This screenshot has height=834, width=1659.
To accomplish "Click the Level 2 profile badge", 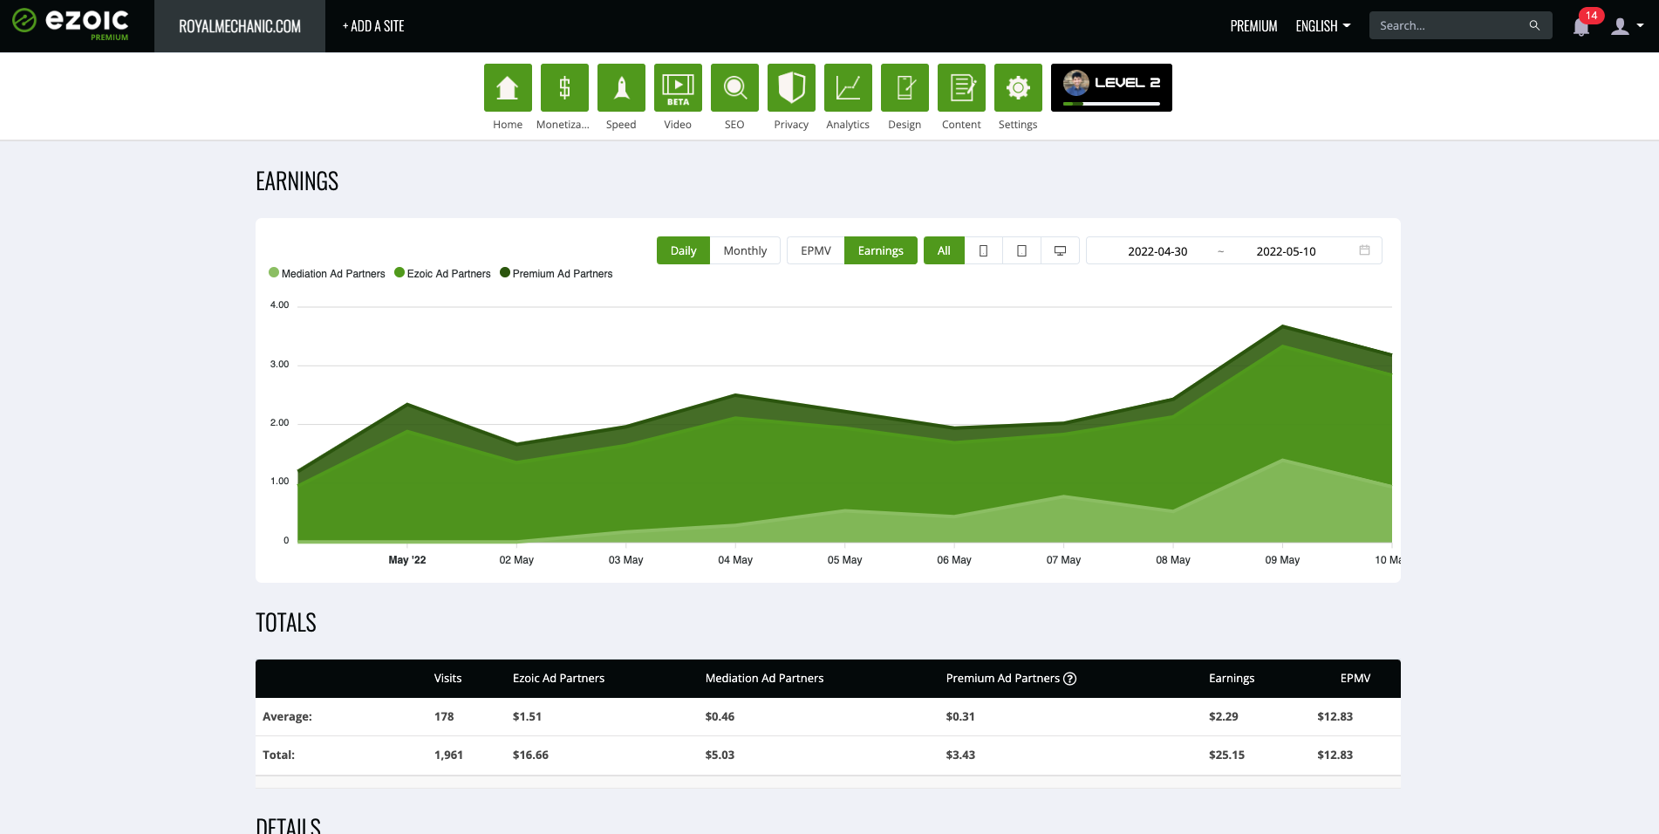I will (x=1111, y=87).
